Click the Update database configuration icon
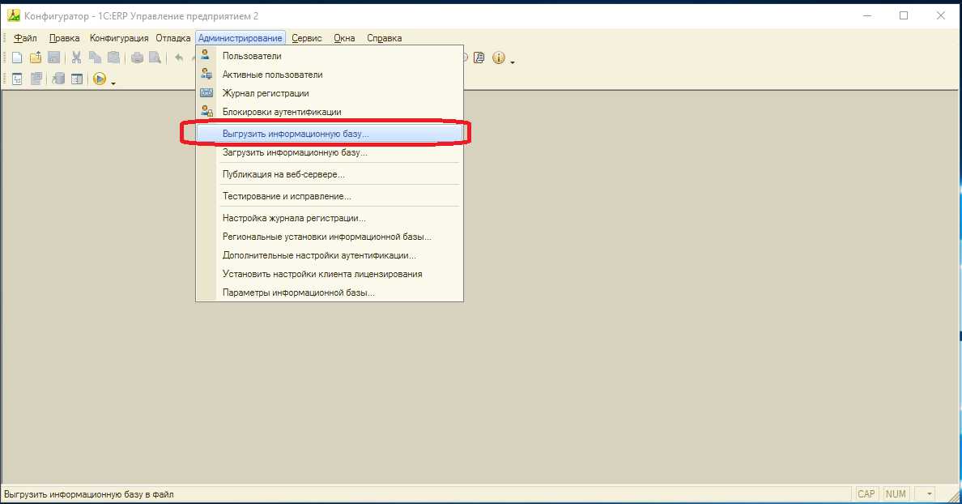 58,79
